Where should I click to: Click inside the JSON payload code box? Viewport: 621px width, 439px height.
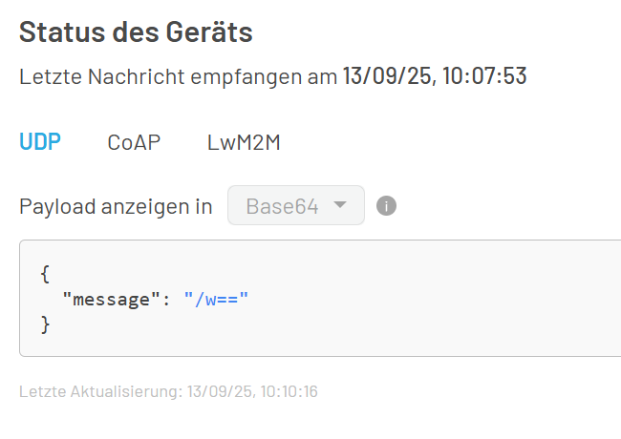click(320, 298)
